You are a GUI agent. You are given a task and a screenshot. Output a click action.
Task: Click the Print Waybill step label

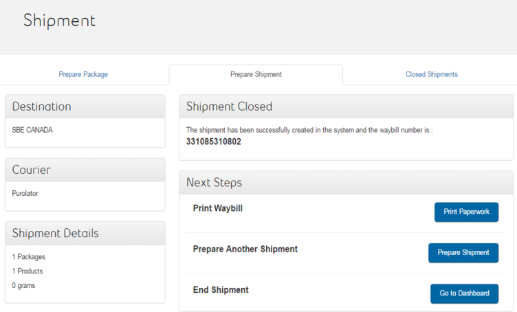pyautogui.click(x=218, y=208)
